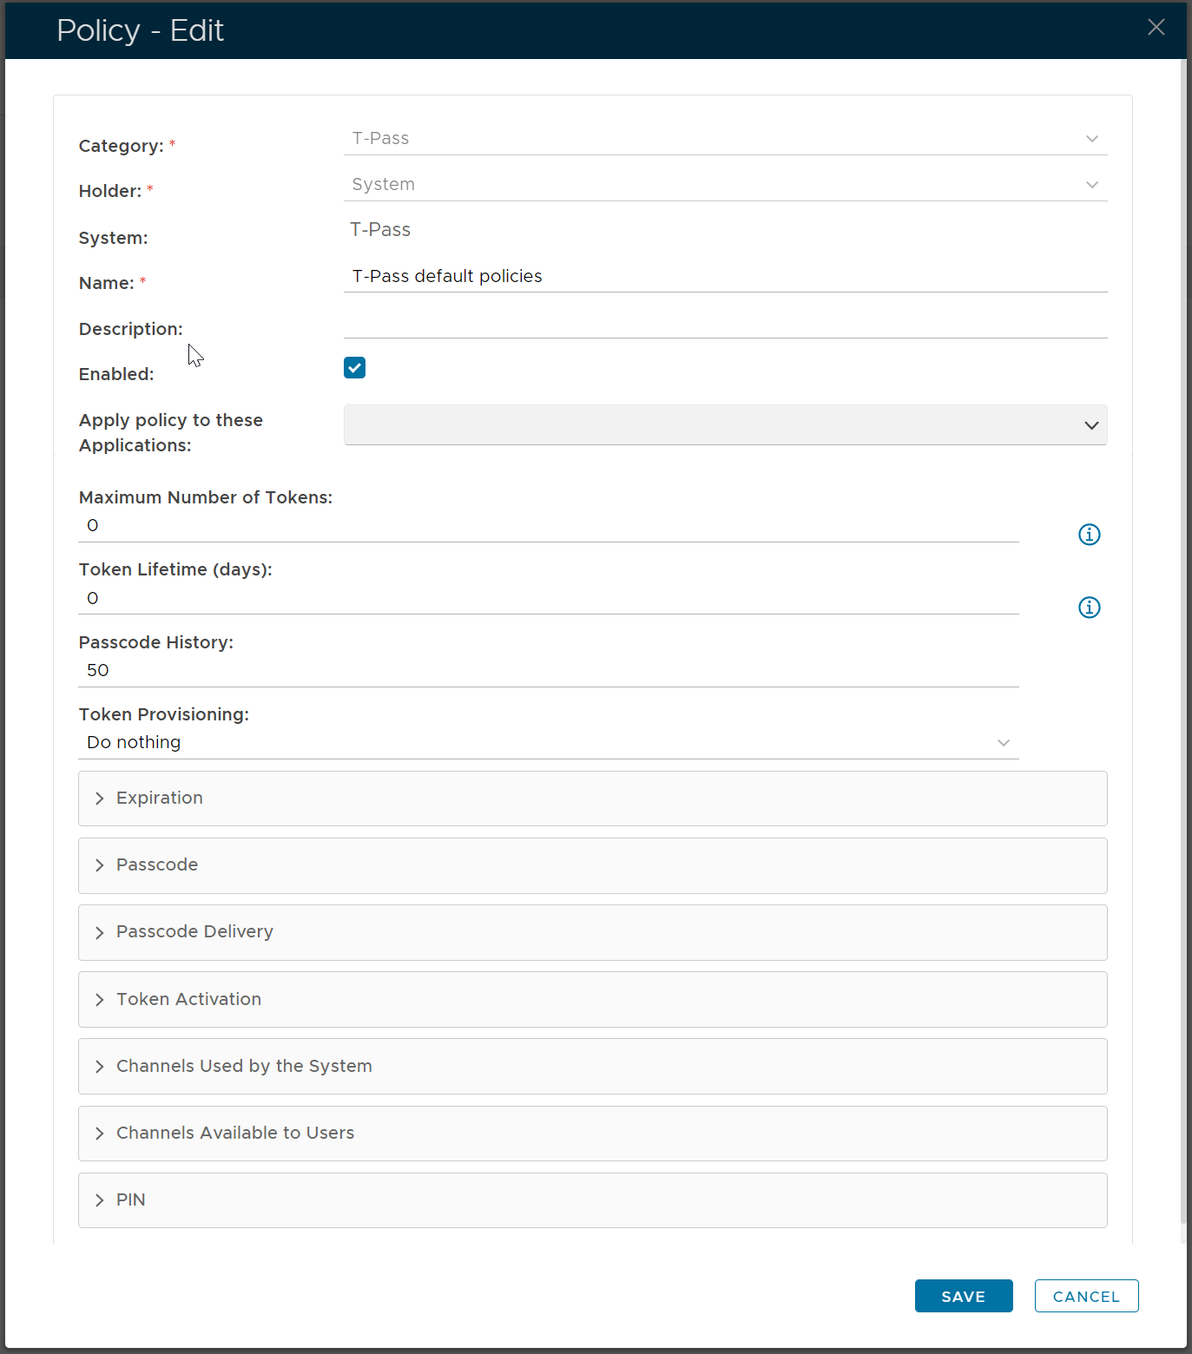Expand Channels Used by the System section
Image resolution: width=1192 pixels, height=1354 pixels.
[x=592, y=1067]
